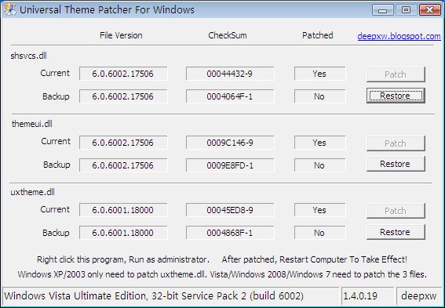Click the disabled Patch button for uxtheme.dll
The image size is (445, 308).
tap(396, 211)
